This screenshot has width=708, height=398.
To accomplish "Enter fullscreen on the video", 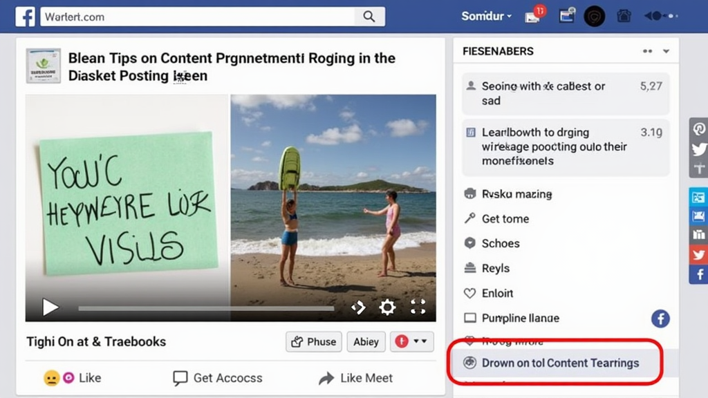I will point(418,307).
